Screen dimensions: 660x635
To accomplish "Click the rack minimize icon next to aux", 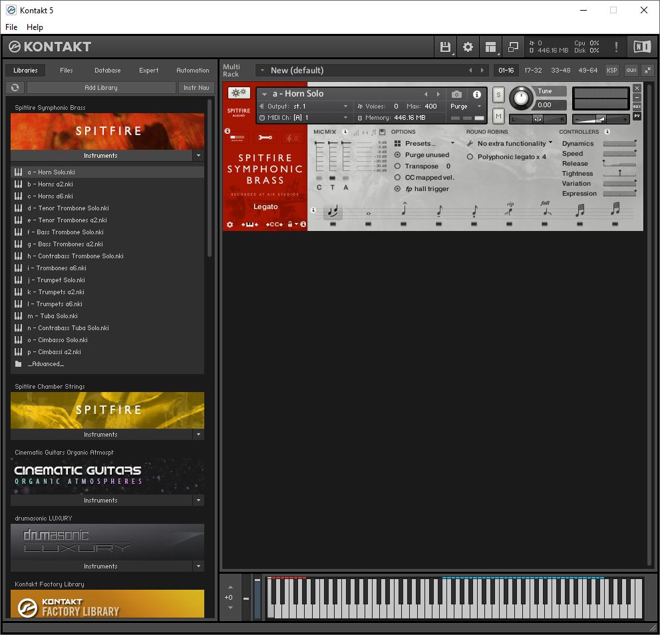I will (648, 71).
